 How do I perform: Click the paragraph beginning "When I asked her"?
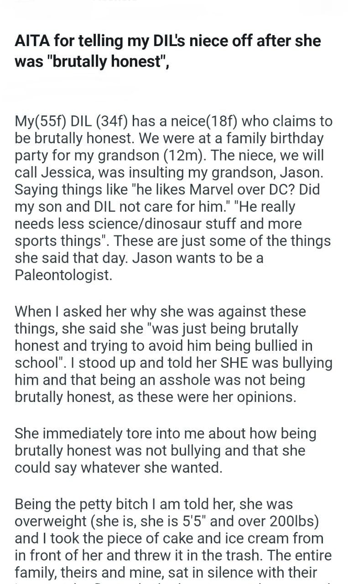point(173,354)
